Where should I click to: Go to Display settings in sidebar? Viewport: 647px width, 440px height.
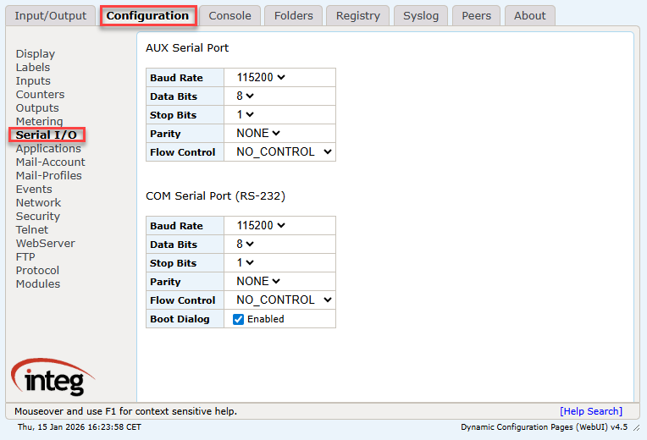[35, 54]
